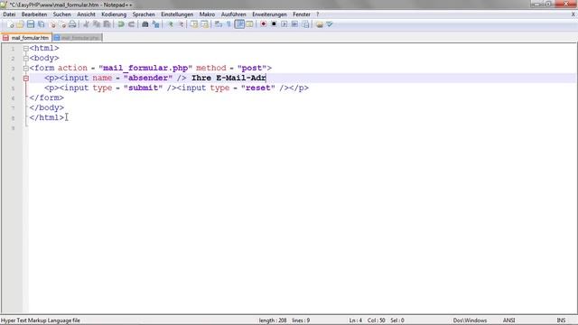This screenshot has width=578, height=325.
Task: Click the Ln : 4 position status
Action: pyautogui.click(x=356, y=320)
